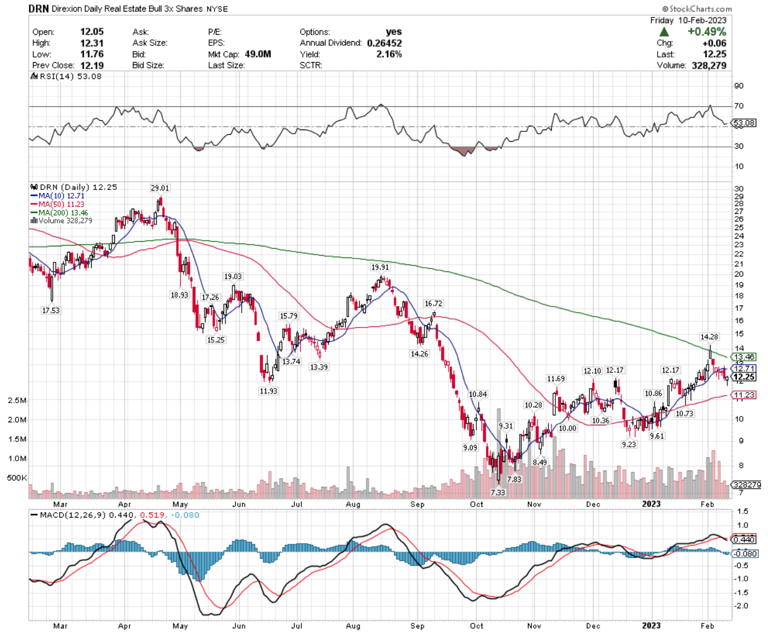Click the 11.93 June low annotation
768x632 pixels.
coord(268,392)
